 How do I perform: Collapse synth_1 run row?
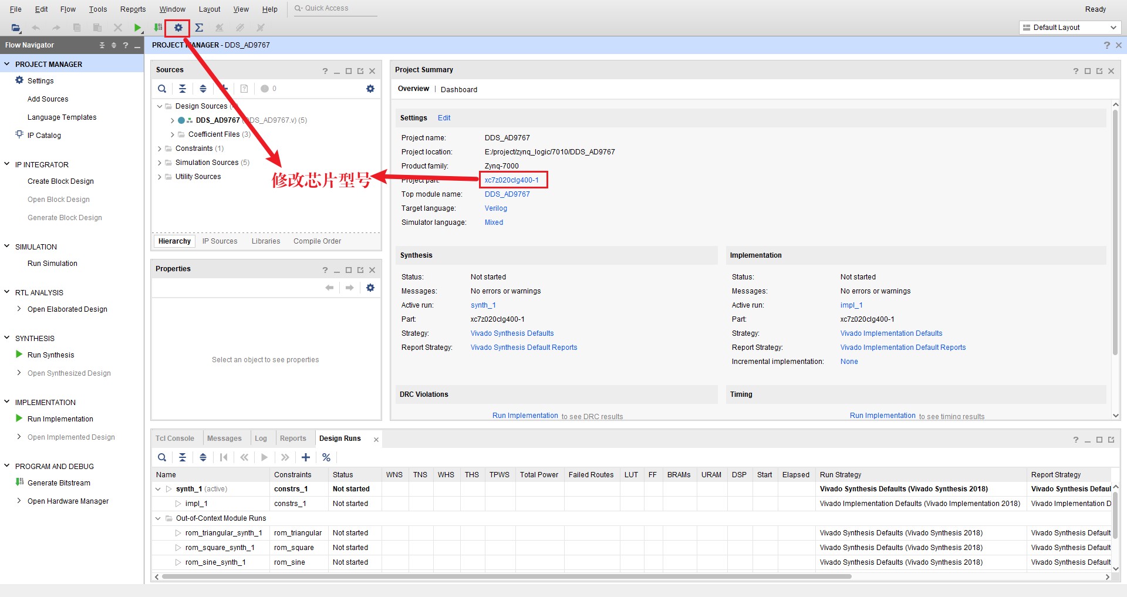(x=158, y=489)
